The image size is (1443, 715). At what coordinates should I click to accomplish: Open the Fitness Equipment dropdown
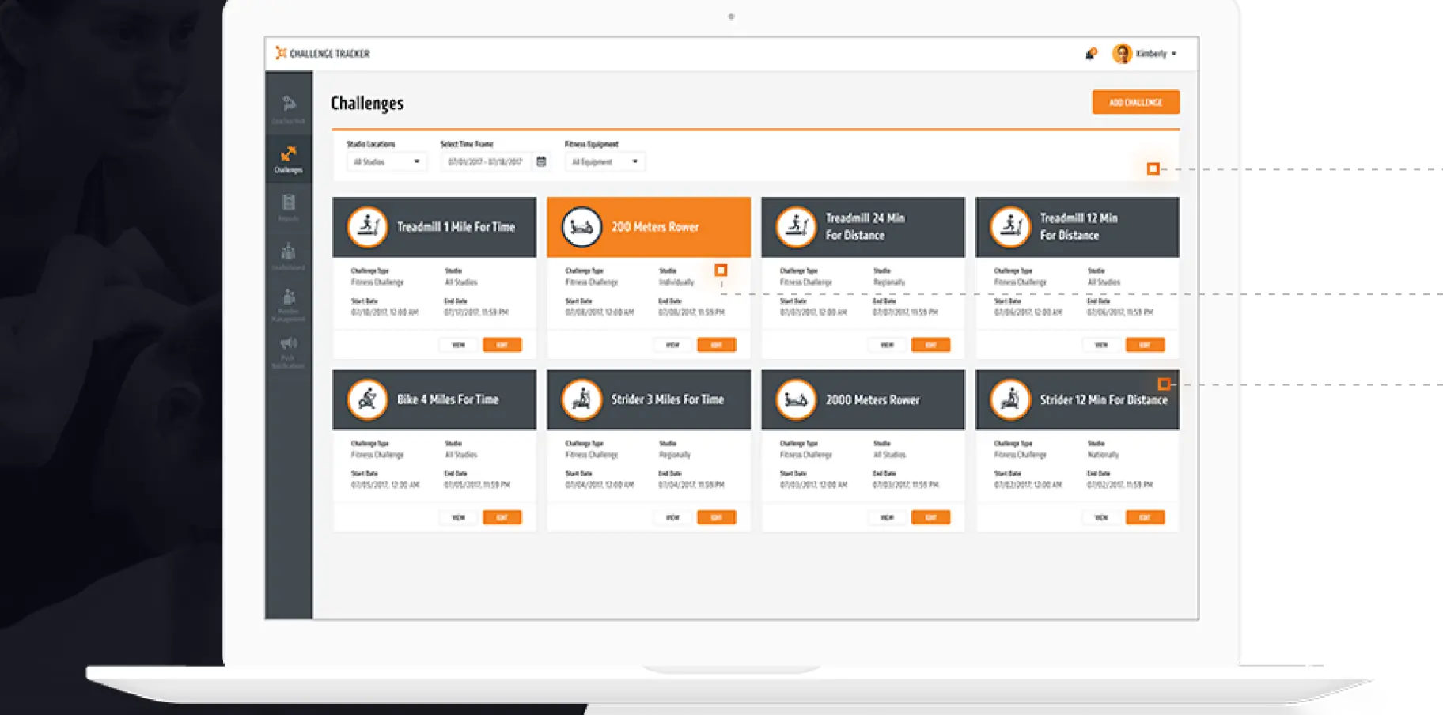point(604,161)
